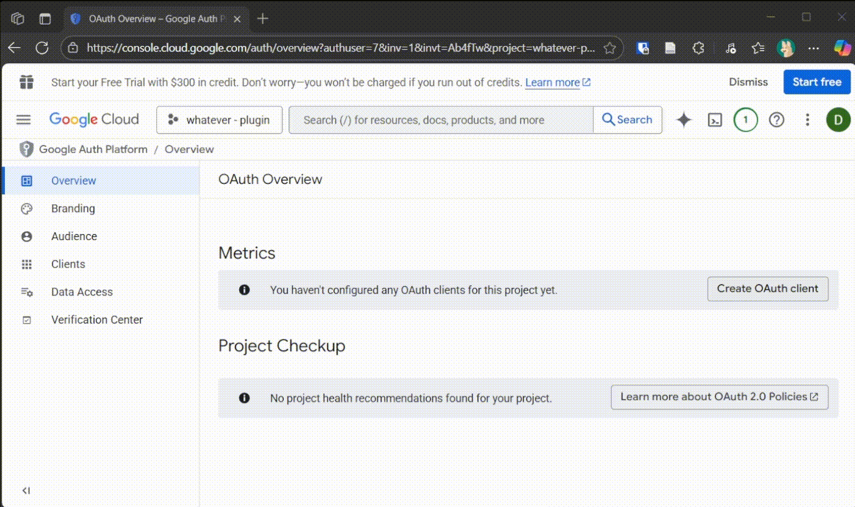
Task: Click the Search button
Action: click(628, 120)
